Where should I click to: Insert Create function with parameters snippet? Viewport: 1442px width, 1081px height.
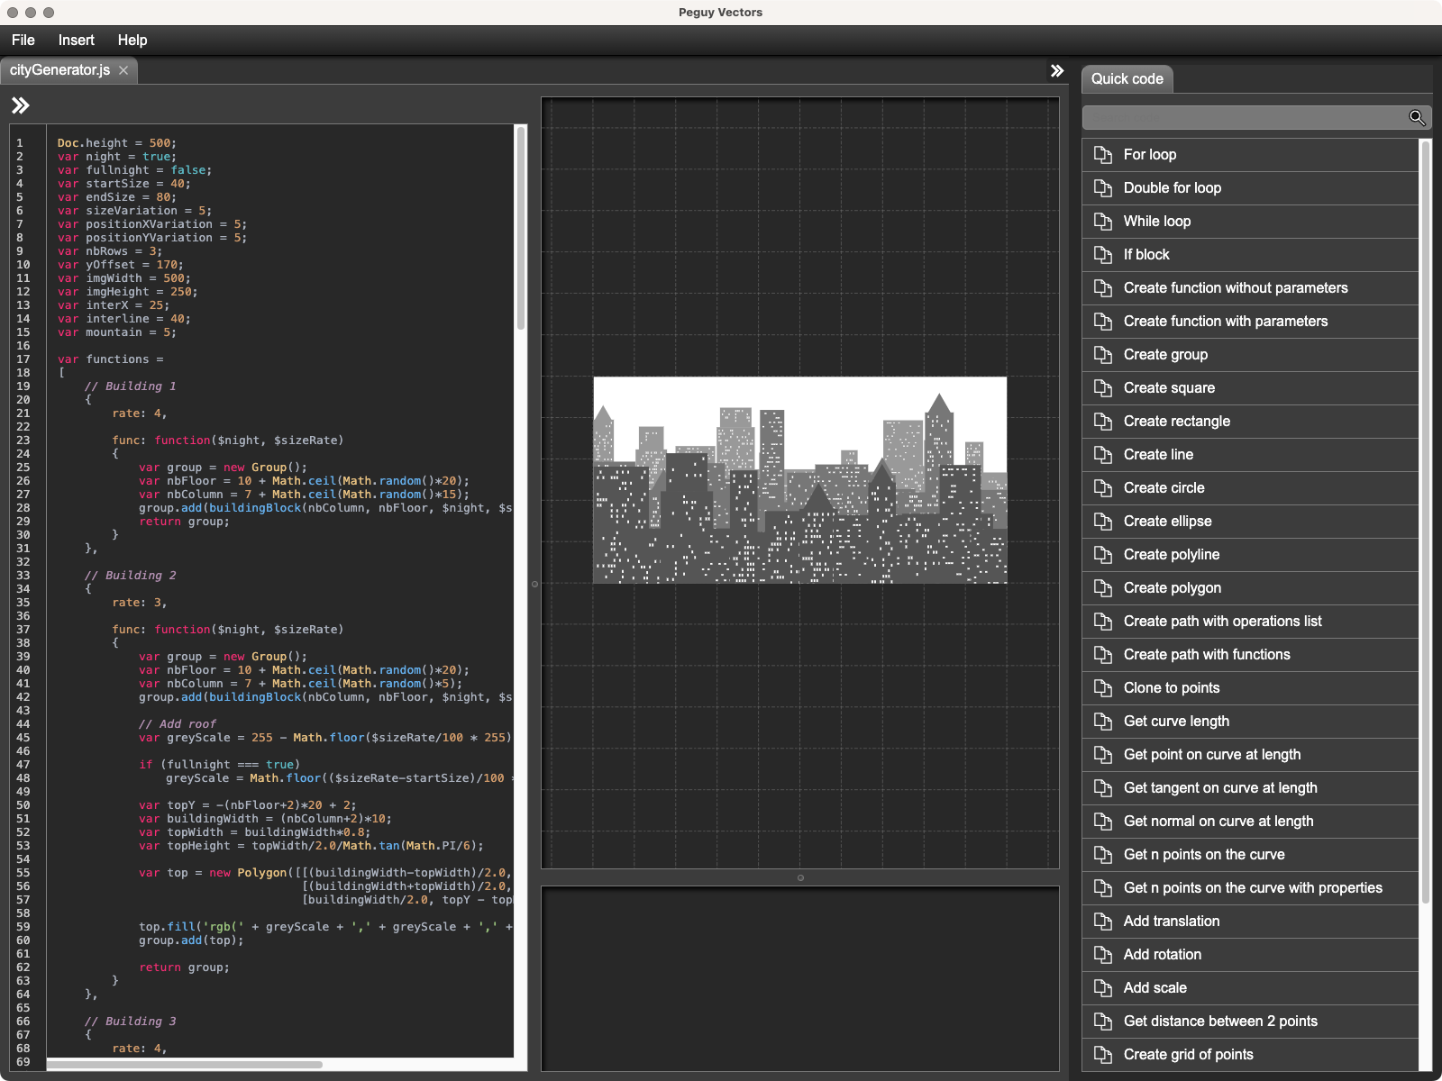(1250, 322)
